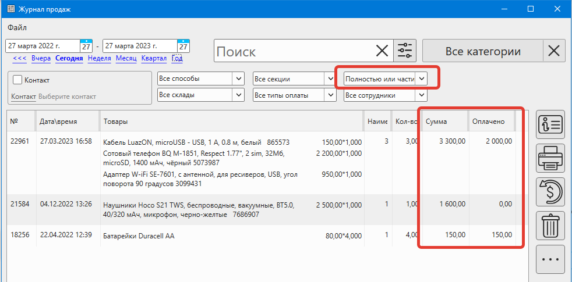Screen dimensions: 572x282
Task: Open start date calendar picker icon
Action: click(86, 46)
